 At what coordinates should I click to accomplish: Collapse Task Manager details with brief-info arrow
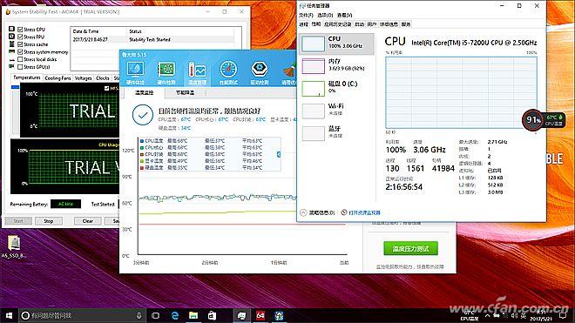tap(303, 212)
